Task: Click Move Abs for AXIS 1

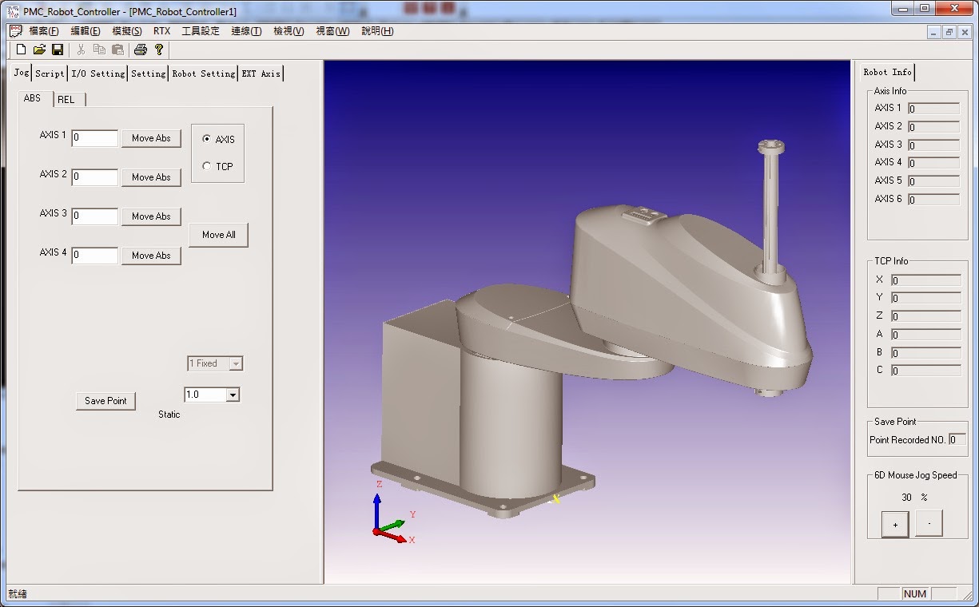Action: [151, 138]
